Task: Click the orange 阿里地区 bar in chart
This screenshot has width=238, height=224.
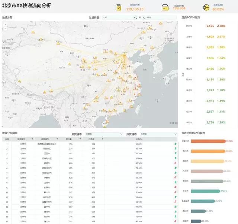Action: 208,141
